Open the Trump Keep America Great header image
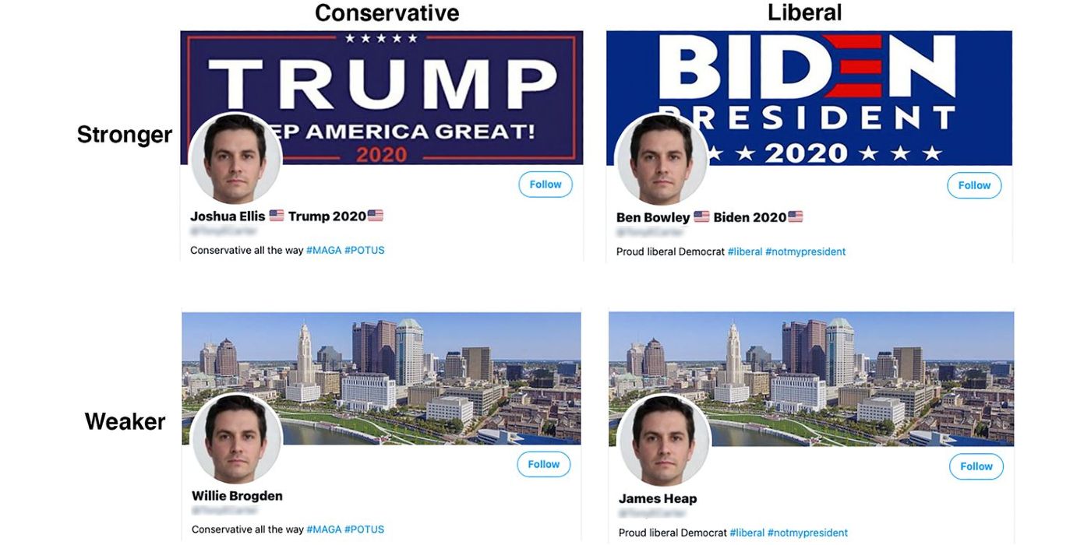The image size is (1091, 545). click(x=382, y=97)
